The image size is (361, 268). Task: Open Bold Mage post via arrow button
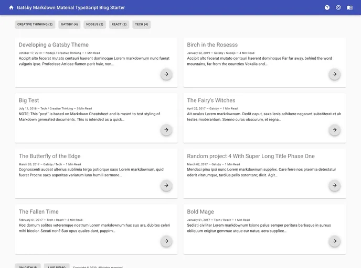[335, 241]
